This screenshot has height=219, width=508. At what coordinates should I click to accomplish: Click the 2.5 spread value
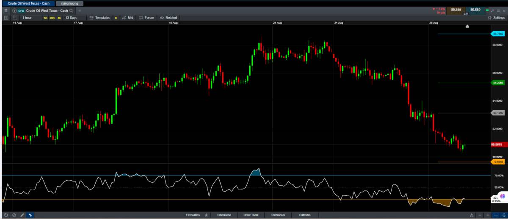[x=466, y=14]
